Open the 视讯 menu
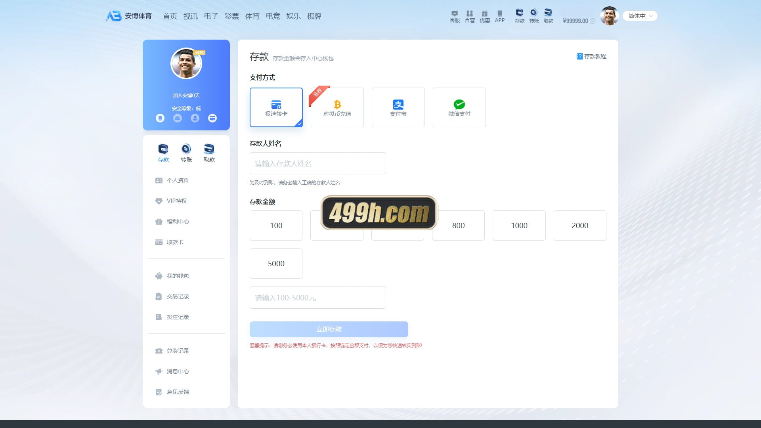Viewport: 761px width, 428px height. tap(191, 16)
